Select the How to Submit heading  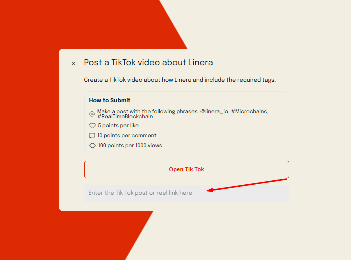[x=109, y=100]
